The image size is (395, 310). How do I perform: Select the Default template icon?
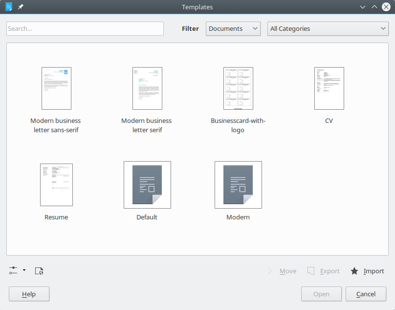(147, 185)
